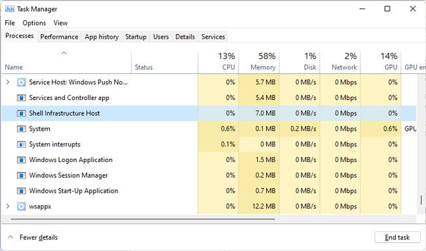The height and width of the screenshot is (251, 426).
Task: Open the Options menu
Action: [34, 23]
